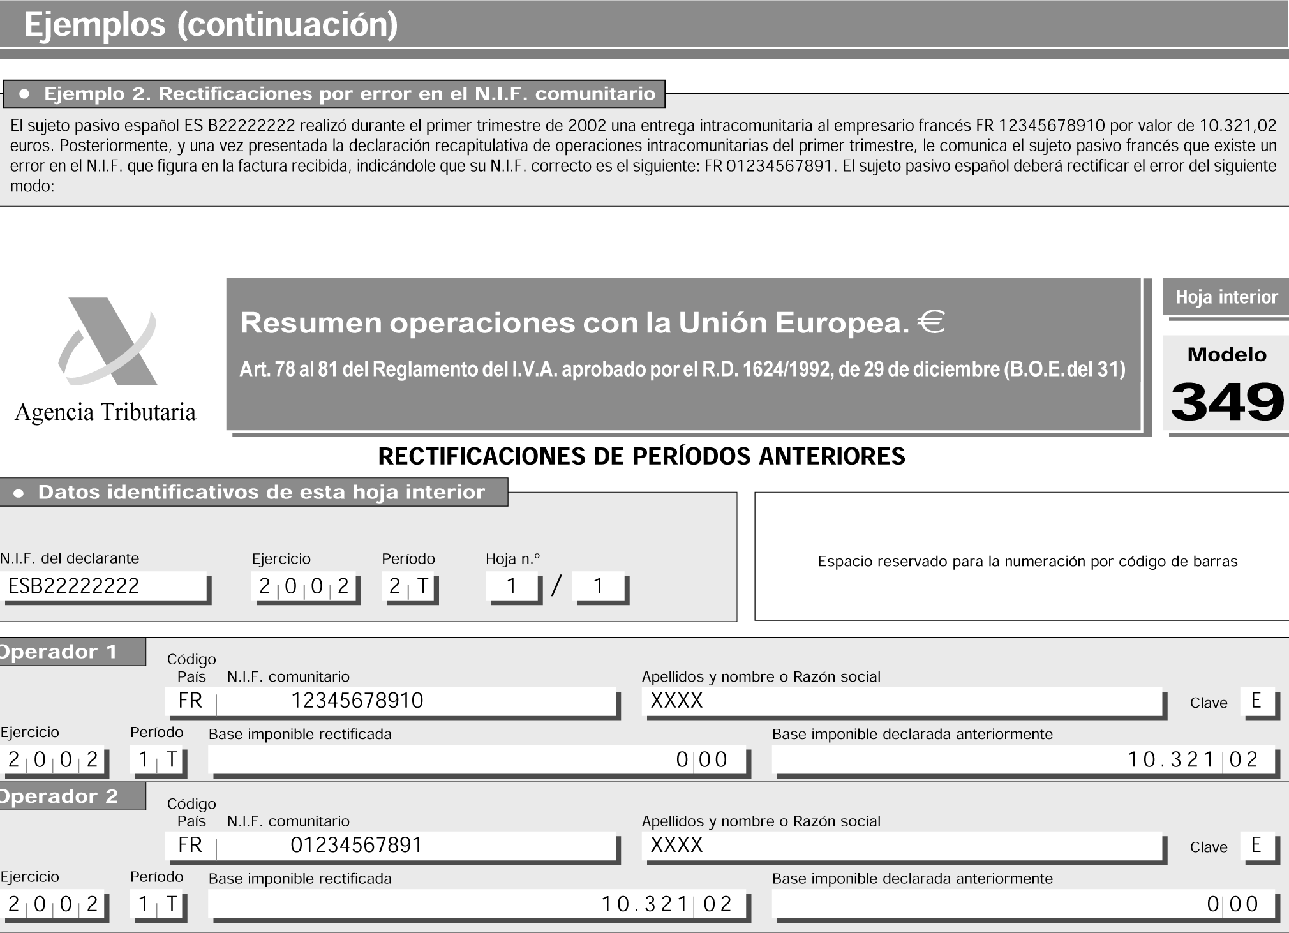Click the Agencia Tributaria logo
1289x933 pixels.
coord(105,359)
